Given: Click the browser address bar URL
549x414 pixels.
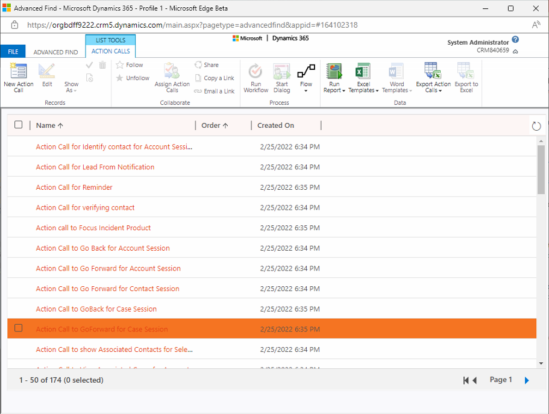Looking at the screenshot, I should point(192,25).
